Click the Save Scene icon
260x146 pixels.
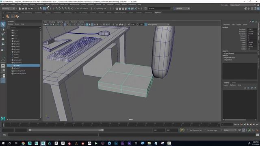pos(26,9)
